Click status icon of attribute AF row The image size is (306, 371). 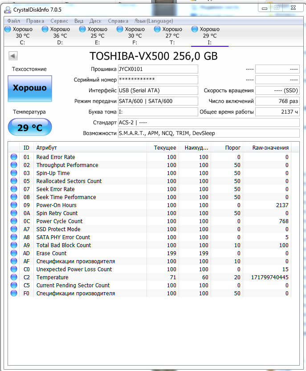(14, 261)
